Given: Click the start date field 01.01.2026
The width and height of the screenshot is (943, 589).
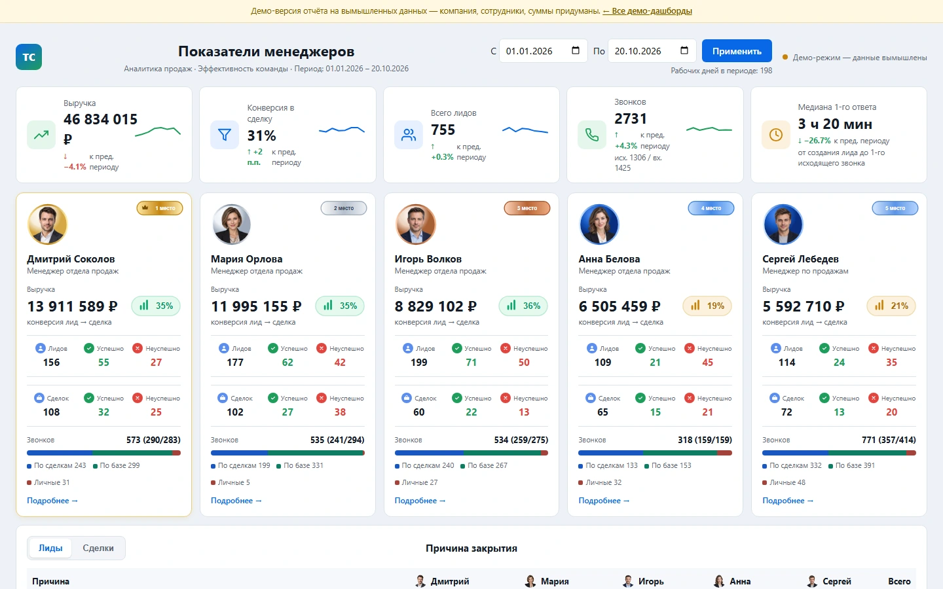Looking at the screenshot, I should [x=543, y=51].
